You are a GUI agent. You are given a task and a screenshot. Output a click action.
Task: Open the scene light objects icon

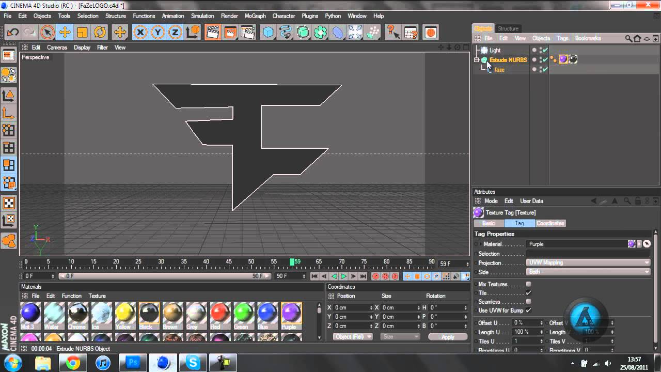[355, 33]
